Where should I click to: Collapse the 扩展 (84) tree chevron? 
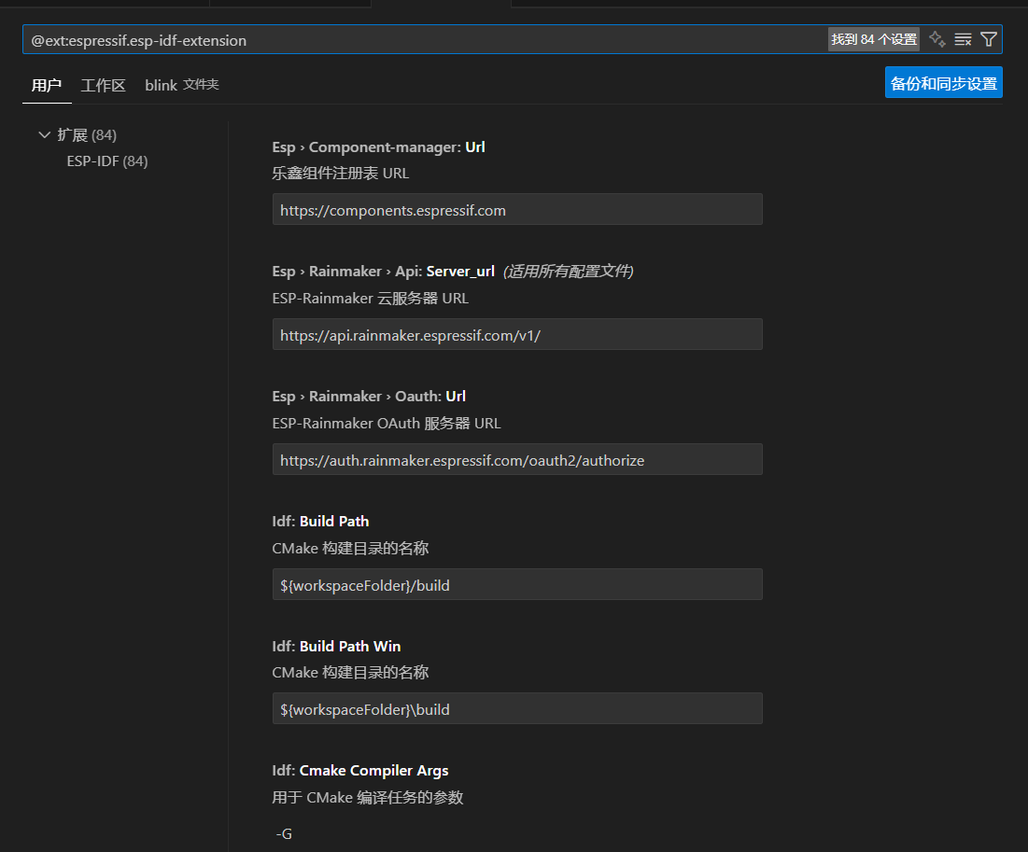pyautogui.click(x=45, y=135)
